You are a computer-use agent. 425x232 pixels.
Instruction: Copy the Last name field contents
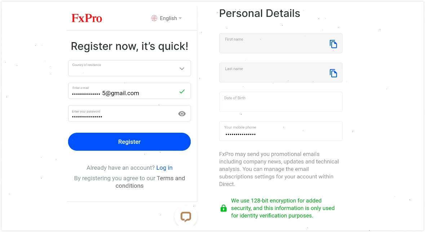(333, 73)
